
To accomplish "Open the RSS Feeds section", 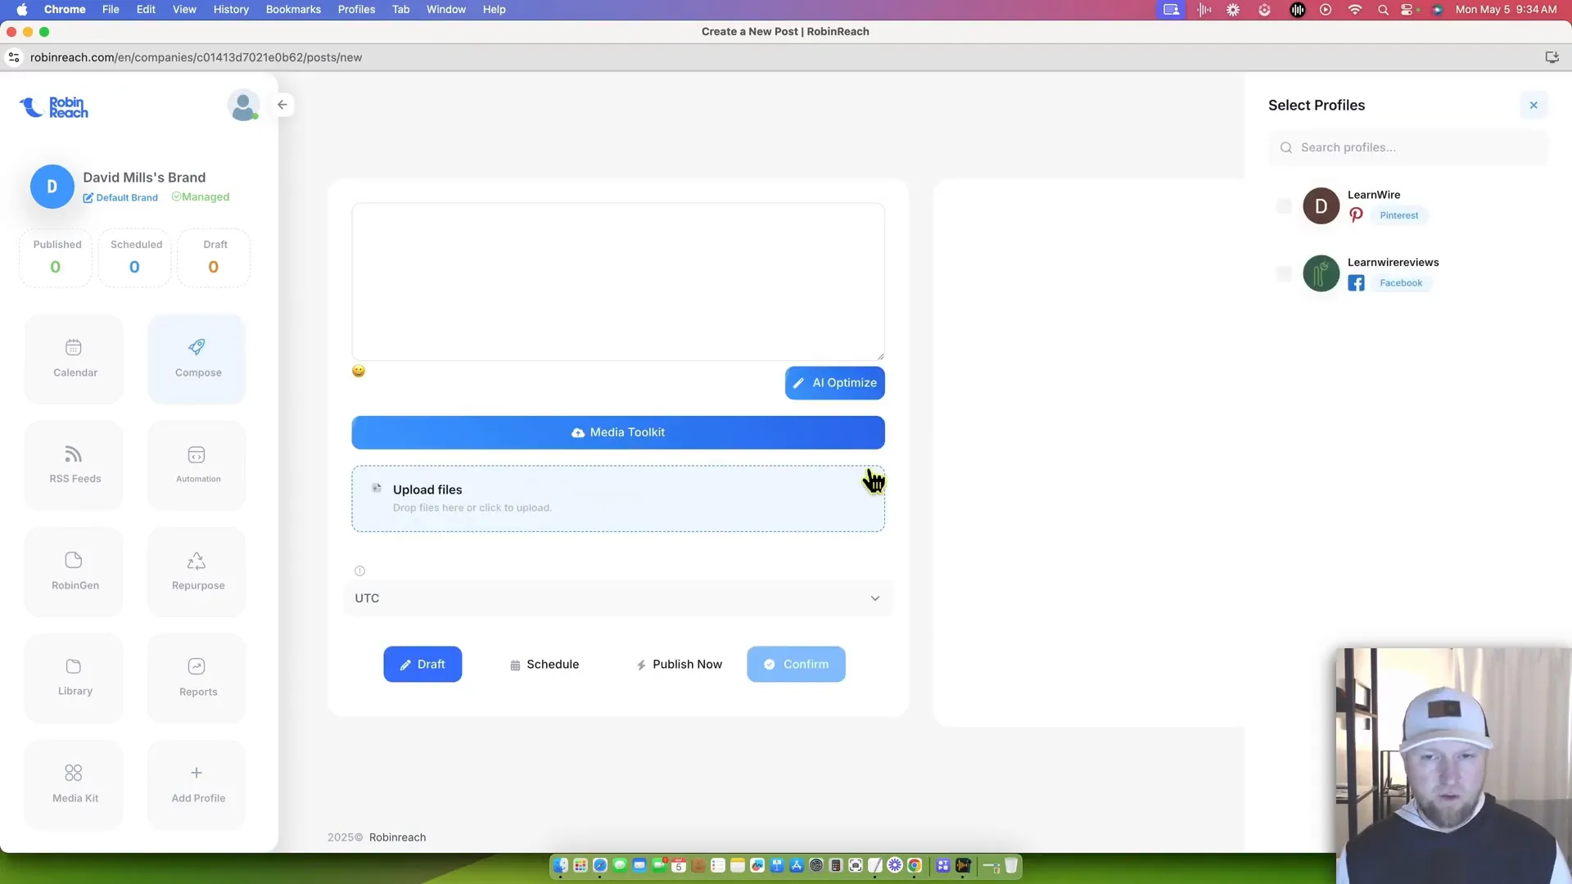I will (75, 464).
